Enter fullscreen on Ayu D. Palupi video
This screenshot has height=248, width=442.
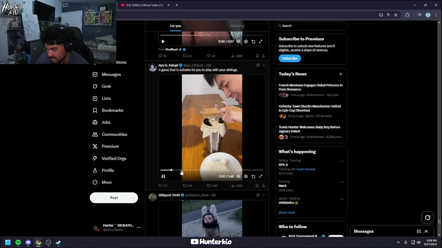pos(261,176)
